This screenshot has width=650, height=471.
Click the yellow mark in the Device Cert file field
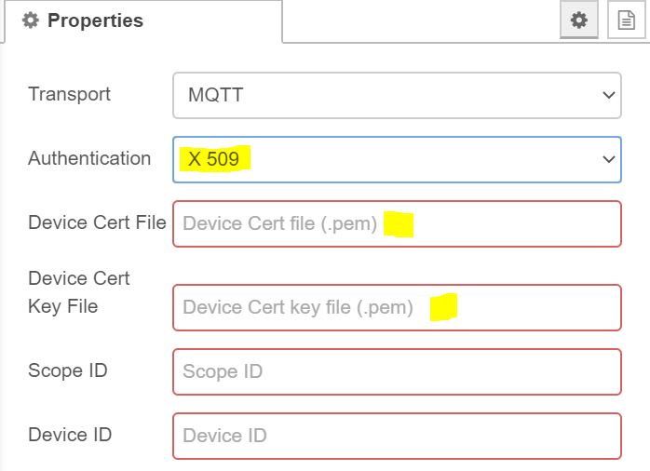399,224
